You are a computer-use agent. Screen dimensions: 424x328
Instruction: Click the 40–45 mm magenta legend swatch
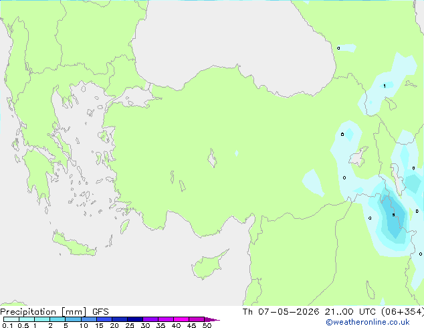tap(181, 319)
